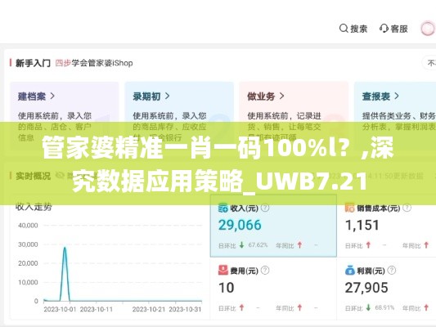Screen dimensions: 436x327
Task: Click the search magnifier icon
Action: 344,29
